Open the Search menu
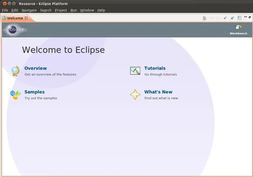The height and width of the screenshot is (177, 253). [46, 10]
